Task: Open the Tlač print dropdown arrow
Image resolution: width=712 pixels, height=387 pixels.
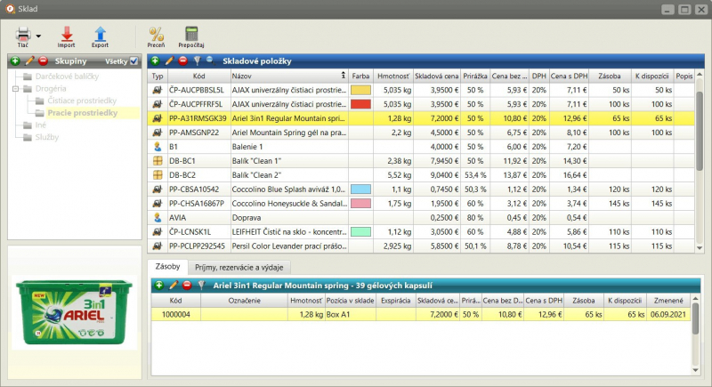Action: pos(38,36)
